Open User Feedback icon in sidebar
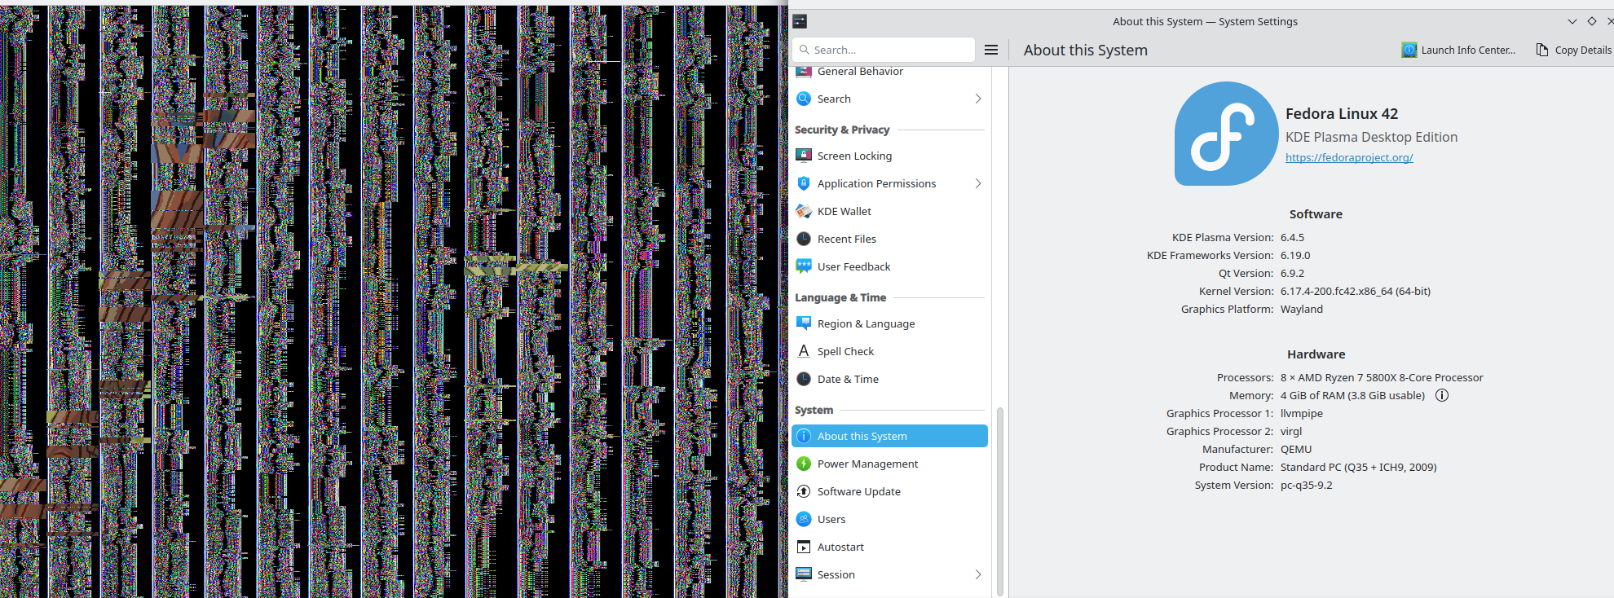The height and width of the screenshot is (598, 1614). tap(804, 266)
